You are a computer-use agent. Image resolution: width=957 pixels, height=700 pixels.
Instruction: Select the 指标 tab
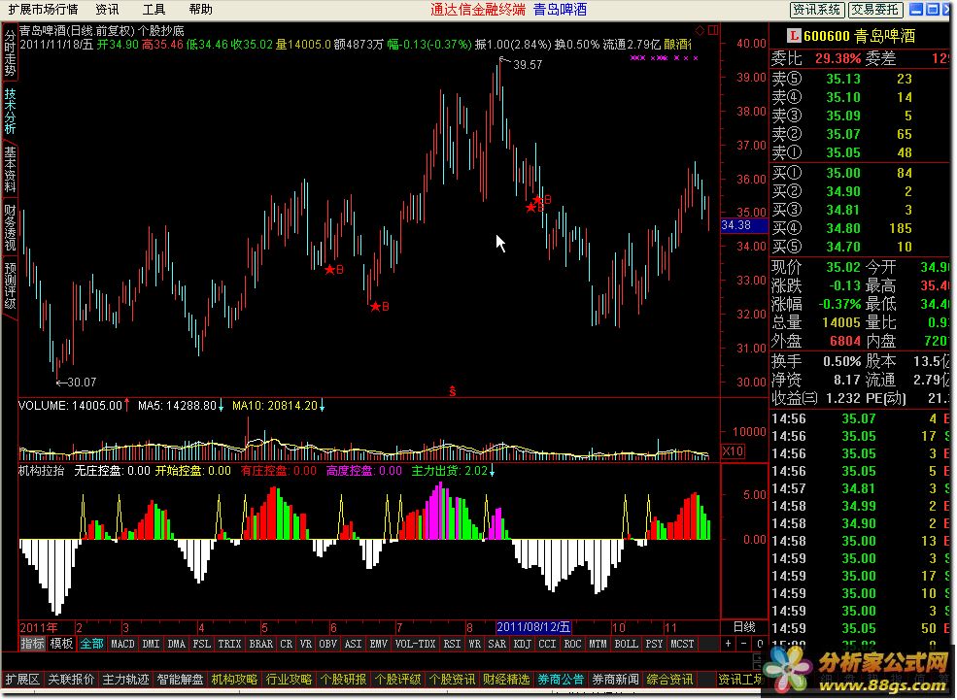click(x=32, y=644)
